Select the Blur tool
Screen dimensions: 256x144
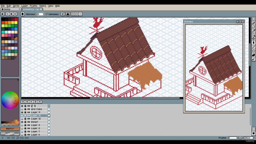coord(253,59)
